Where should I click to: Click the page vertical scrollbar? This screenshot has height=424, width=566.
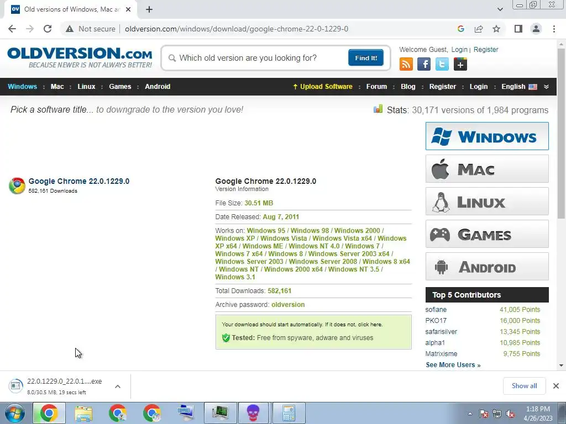(561, 134)
